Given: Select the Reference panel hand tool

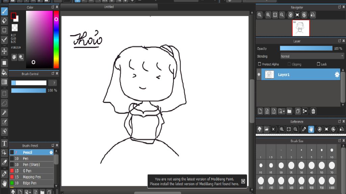Looking at the screenshot, I should (311, 129).
